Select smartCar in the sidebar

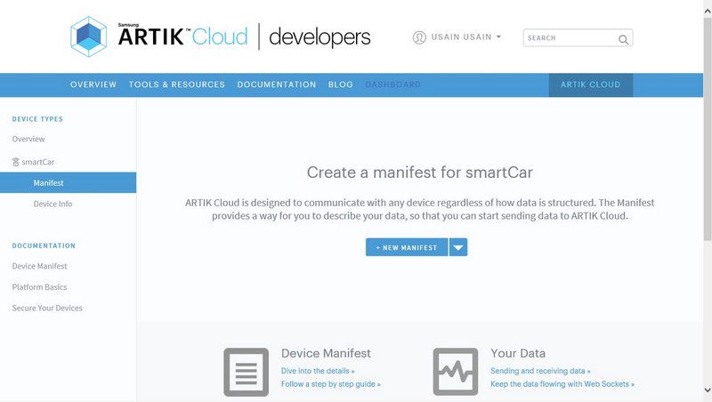[x=37, y=162]
